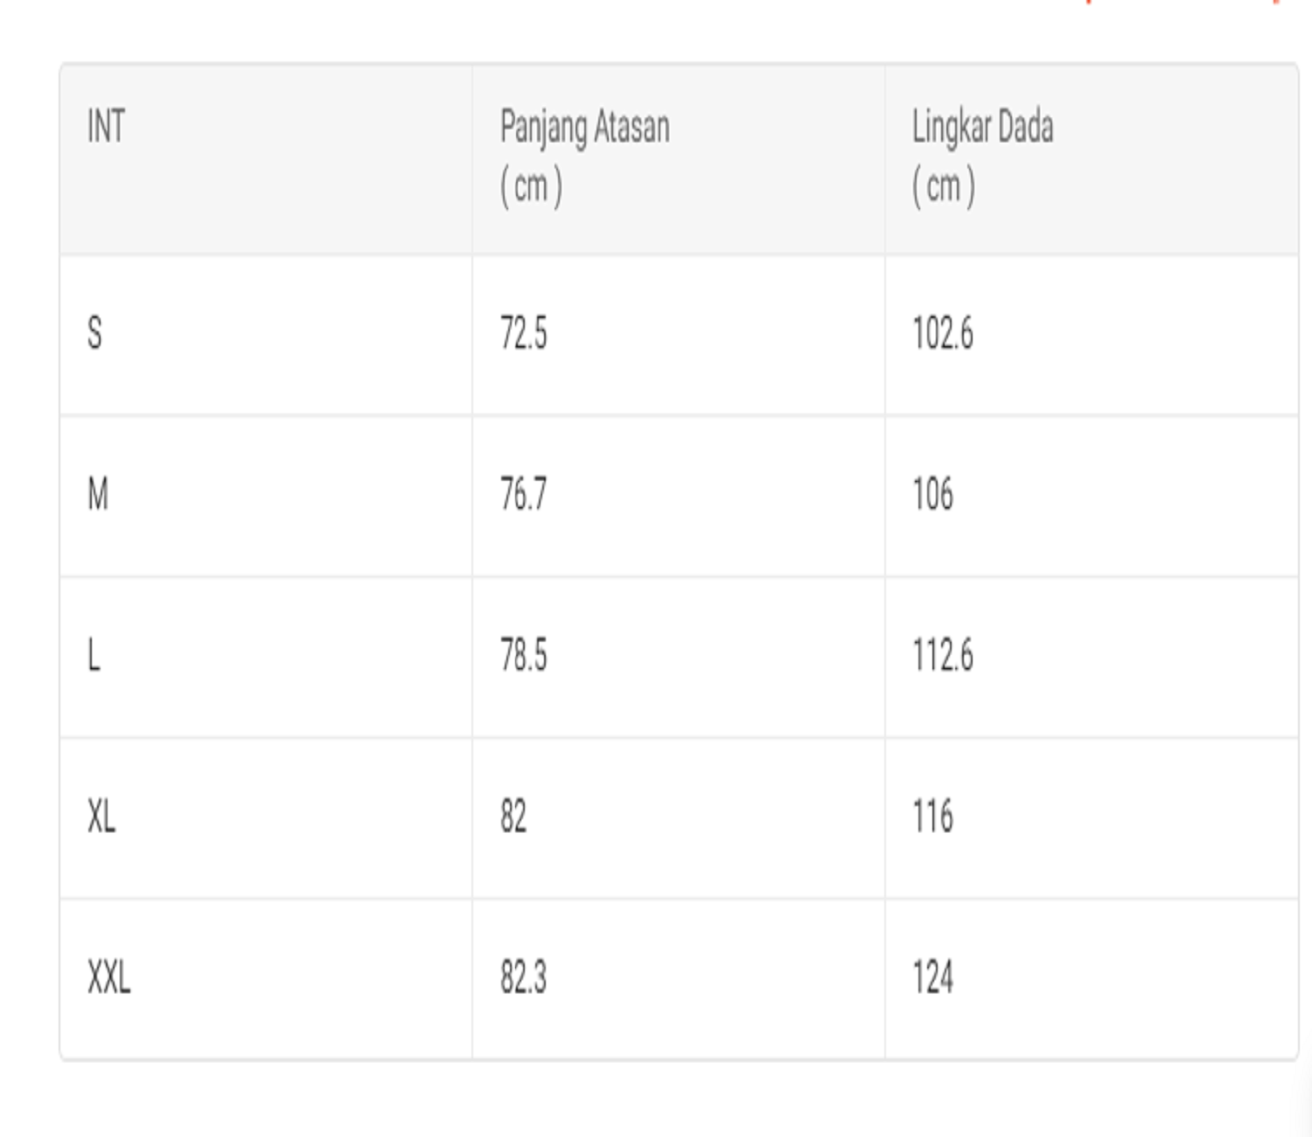Click the 82.3 length value
Image resolution: width=1312 pixels, height=1137 pixels.
(x=524, y=978)
